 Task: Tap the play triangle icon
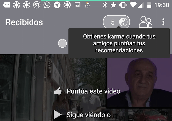(x=57, y=115)
